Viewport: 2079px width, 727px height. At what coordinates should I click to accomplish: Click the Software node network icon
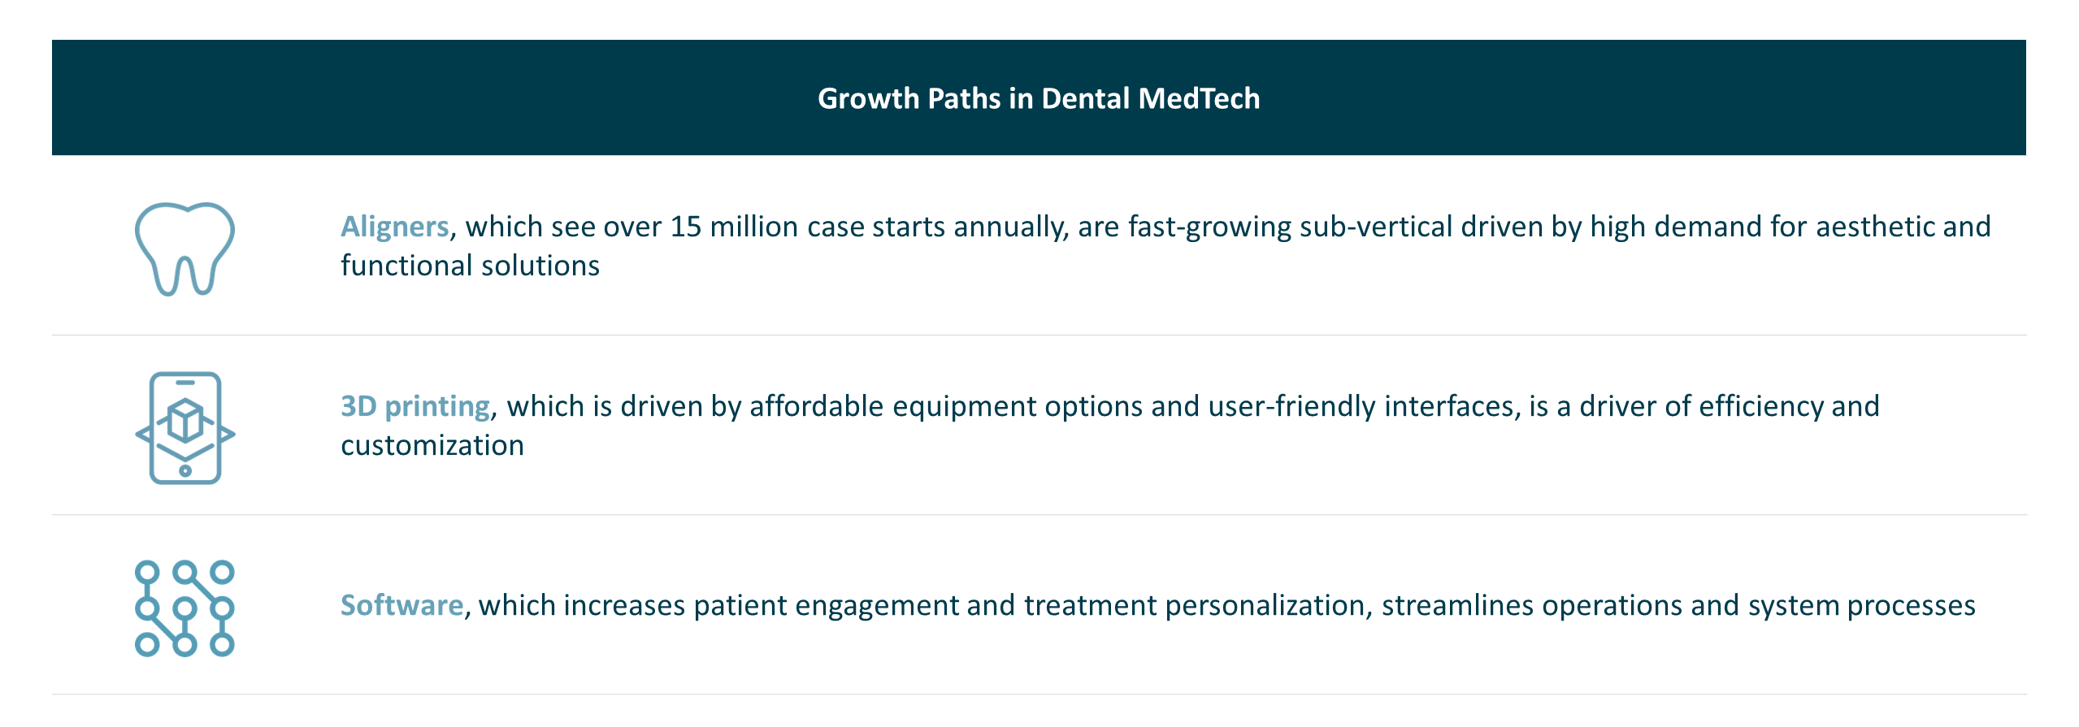click(x=184, y=608)
